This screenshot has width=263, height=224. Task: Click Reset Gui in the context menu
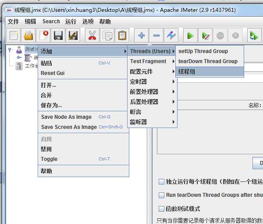[83, 73]
